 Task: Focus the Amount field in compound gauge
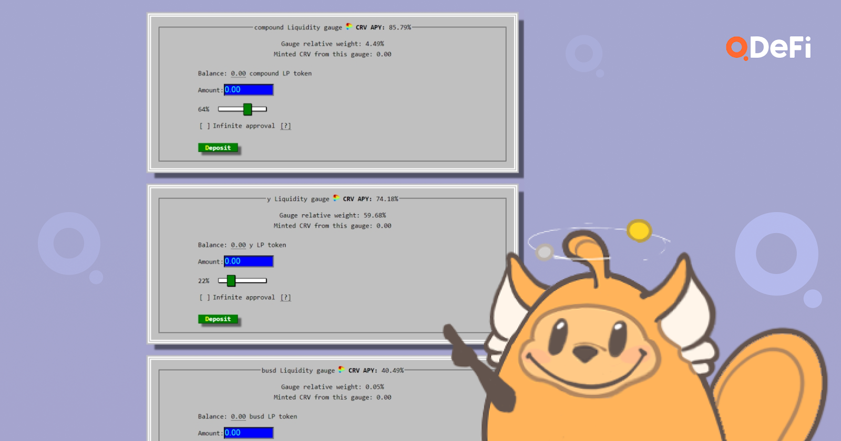[249, 90]
